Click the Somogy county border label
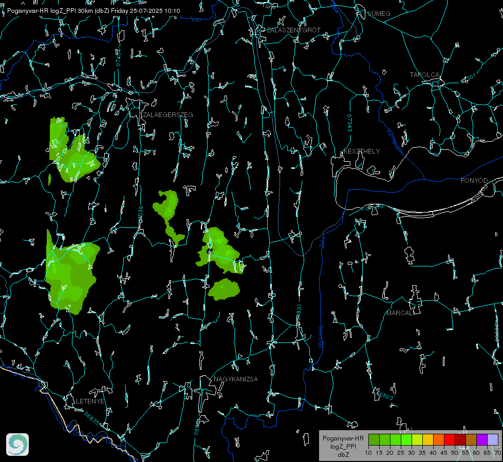The width and height of the screenshot is (503, 462). 321,338
